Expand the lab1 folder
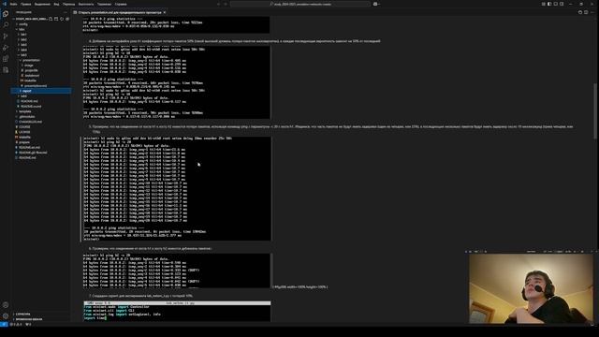 [x=23, y=35]
